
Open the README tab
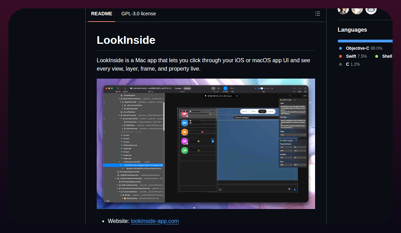point(102,14)
